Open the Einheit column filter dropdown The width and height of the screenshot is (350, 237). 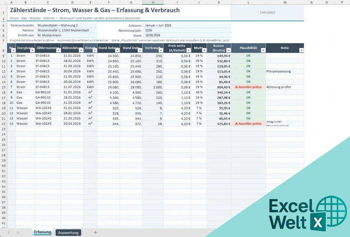coord(95,51)
